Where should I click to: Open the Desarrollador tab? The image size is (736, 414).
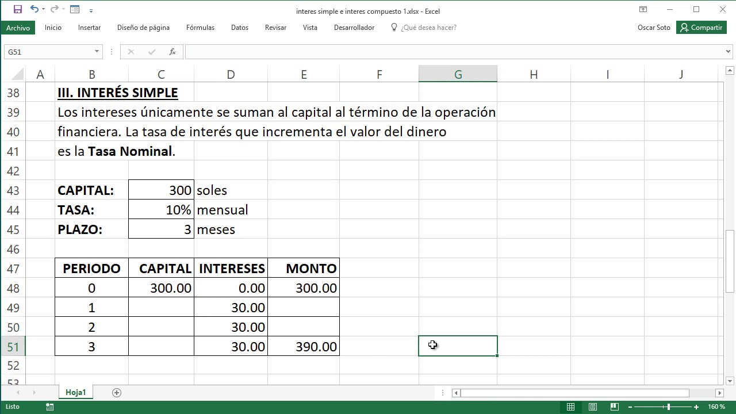(354, 28)
